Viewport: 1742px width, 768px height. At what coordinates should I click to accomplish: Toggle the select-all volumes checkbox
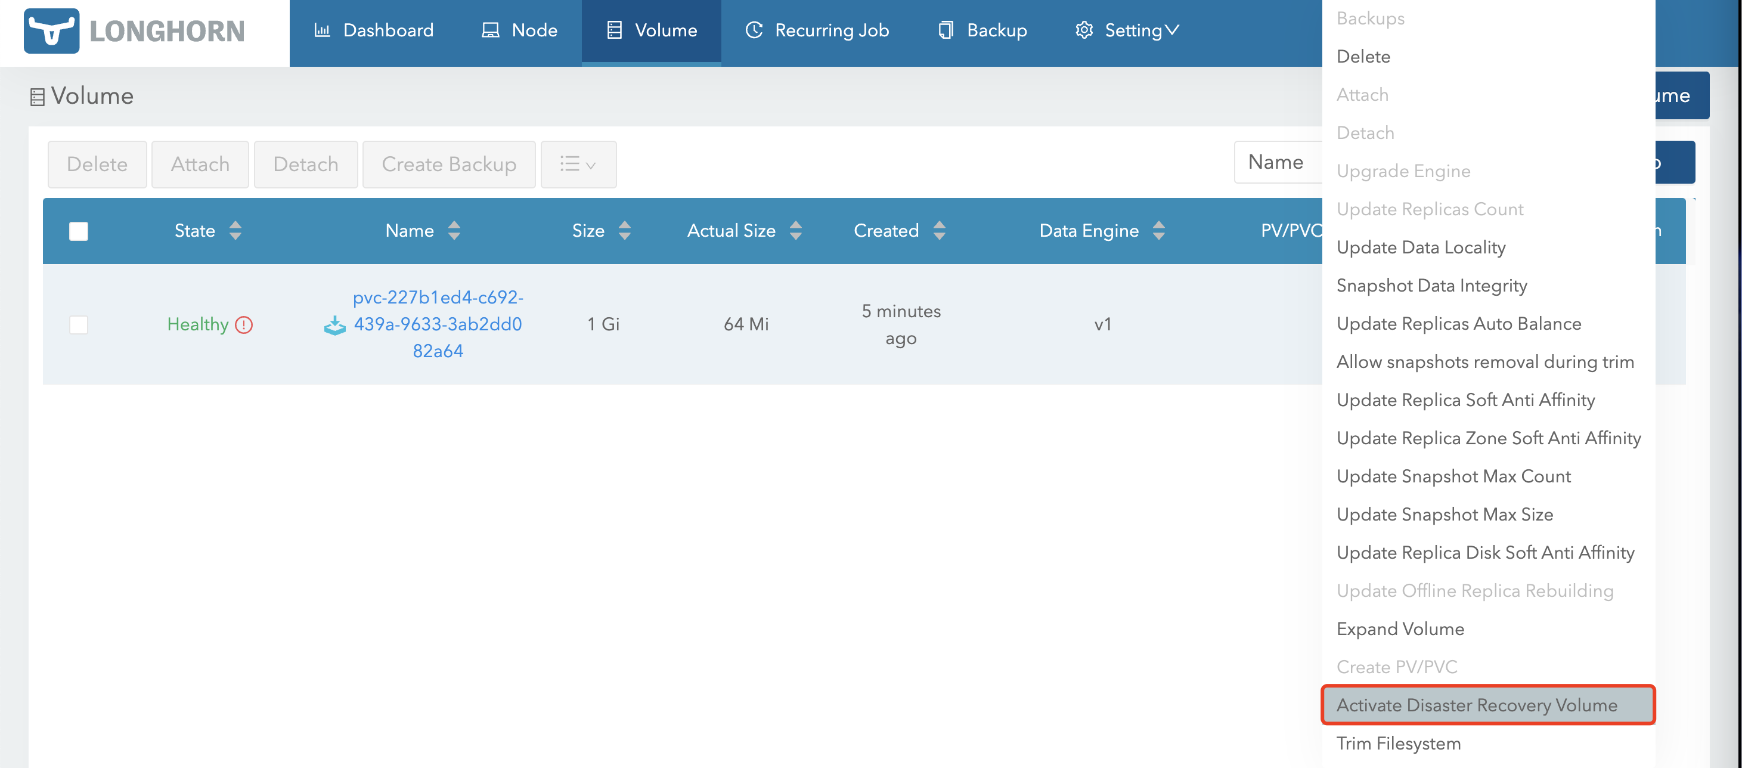[x=79, y=231]
